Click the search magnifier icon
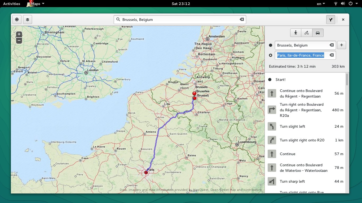Screen dimensions: 362x203 [x=118, y=20]
